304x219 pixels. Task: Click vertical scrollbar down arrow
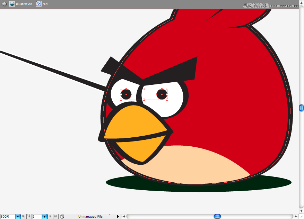coord(302,211)
